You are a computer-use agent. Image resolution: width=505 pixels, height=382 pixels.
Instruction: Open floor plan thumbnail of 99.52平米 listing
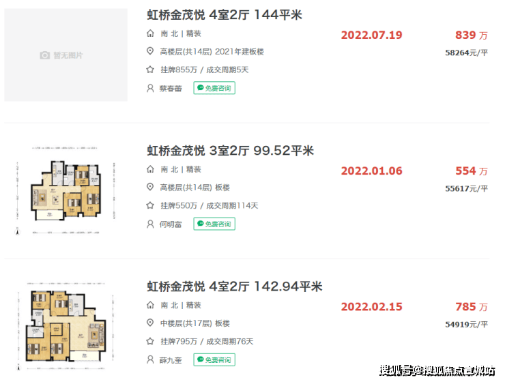tap(66, 191)
